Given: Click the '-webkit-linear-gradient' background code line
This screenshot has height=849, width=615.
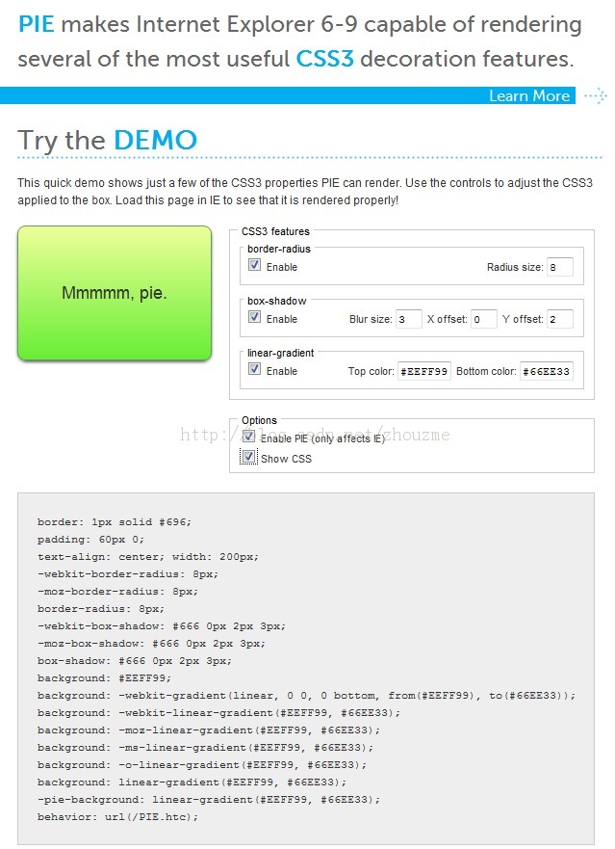Looking at the screenshot, I should tap(218, 712).
